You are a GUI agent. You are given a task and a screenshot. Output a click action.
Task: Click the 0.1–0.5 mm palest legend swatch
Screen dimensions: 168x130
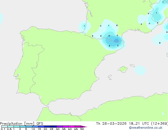(5, 127)
